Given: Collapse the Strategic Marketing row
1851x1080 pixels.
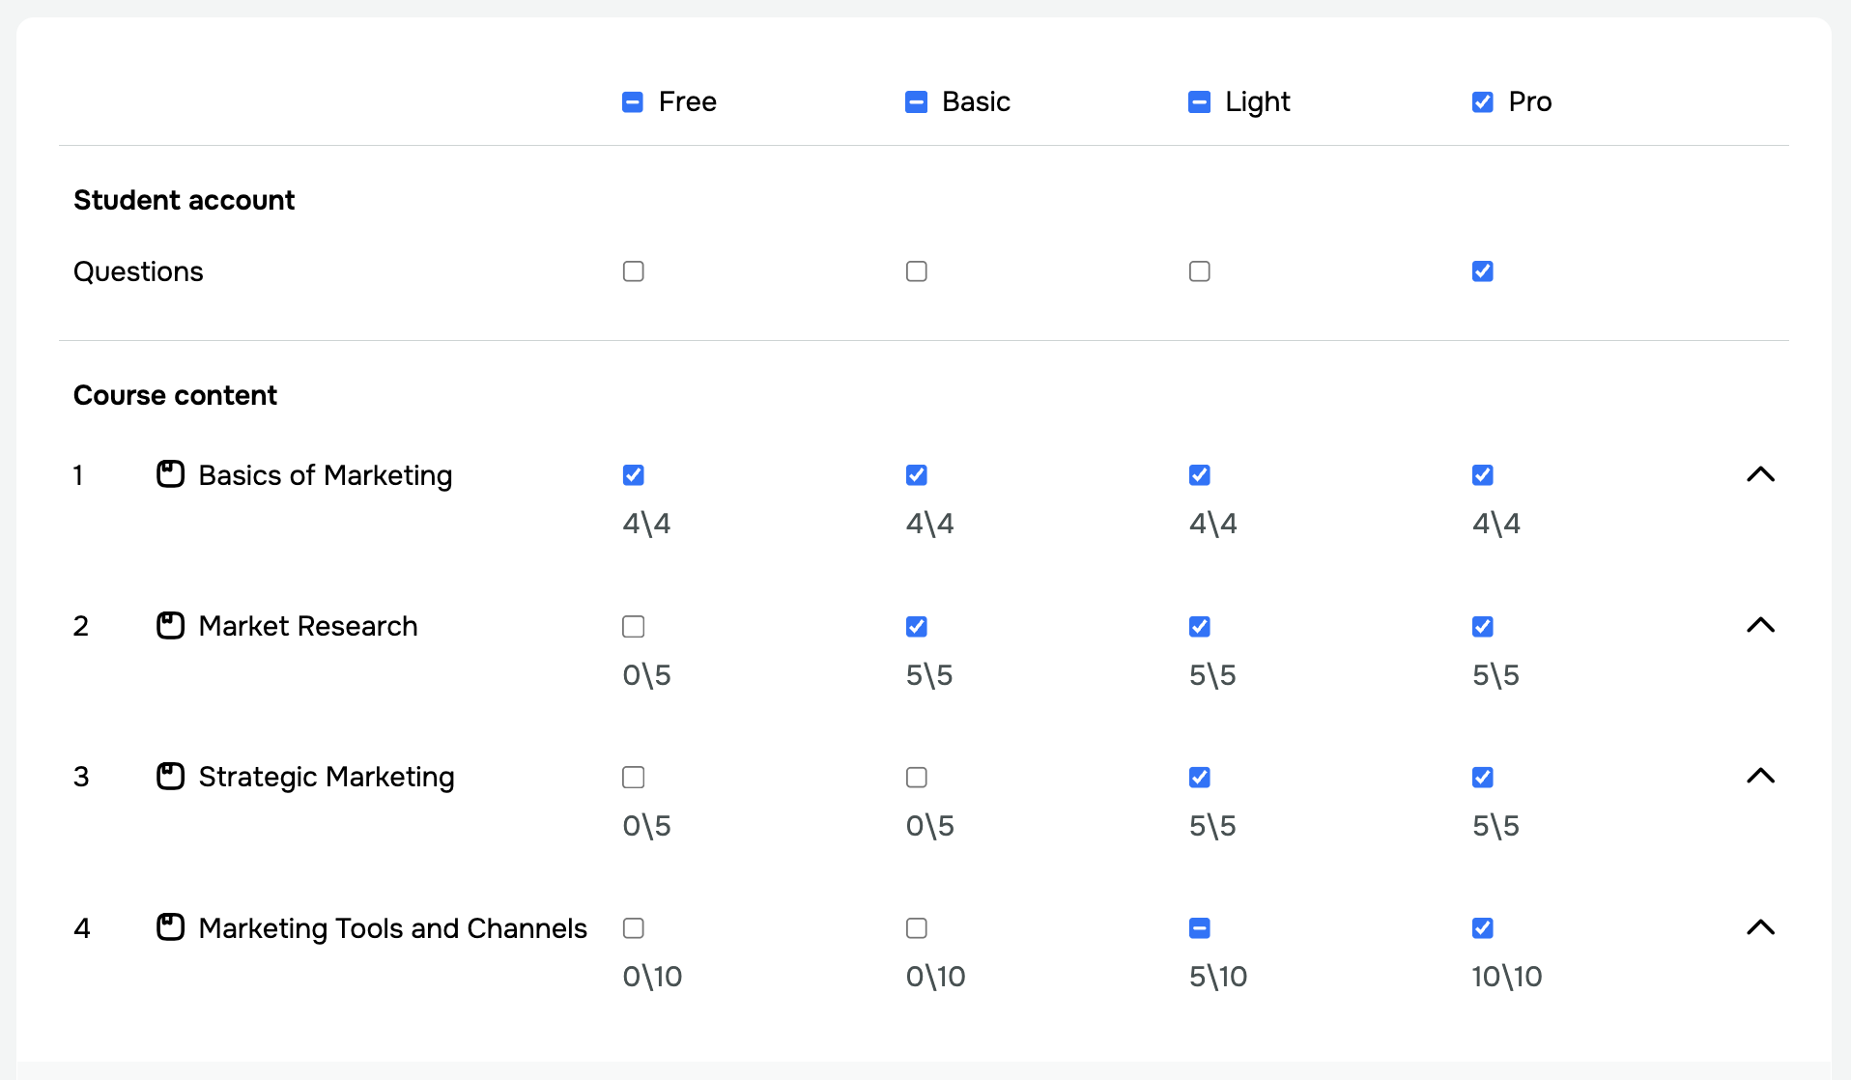Looking at the screenshot, I should [1761, 777].
